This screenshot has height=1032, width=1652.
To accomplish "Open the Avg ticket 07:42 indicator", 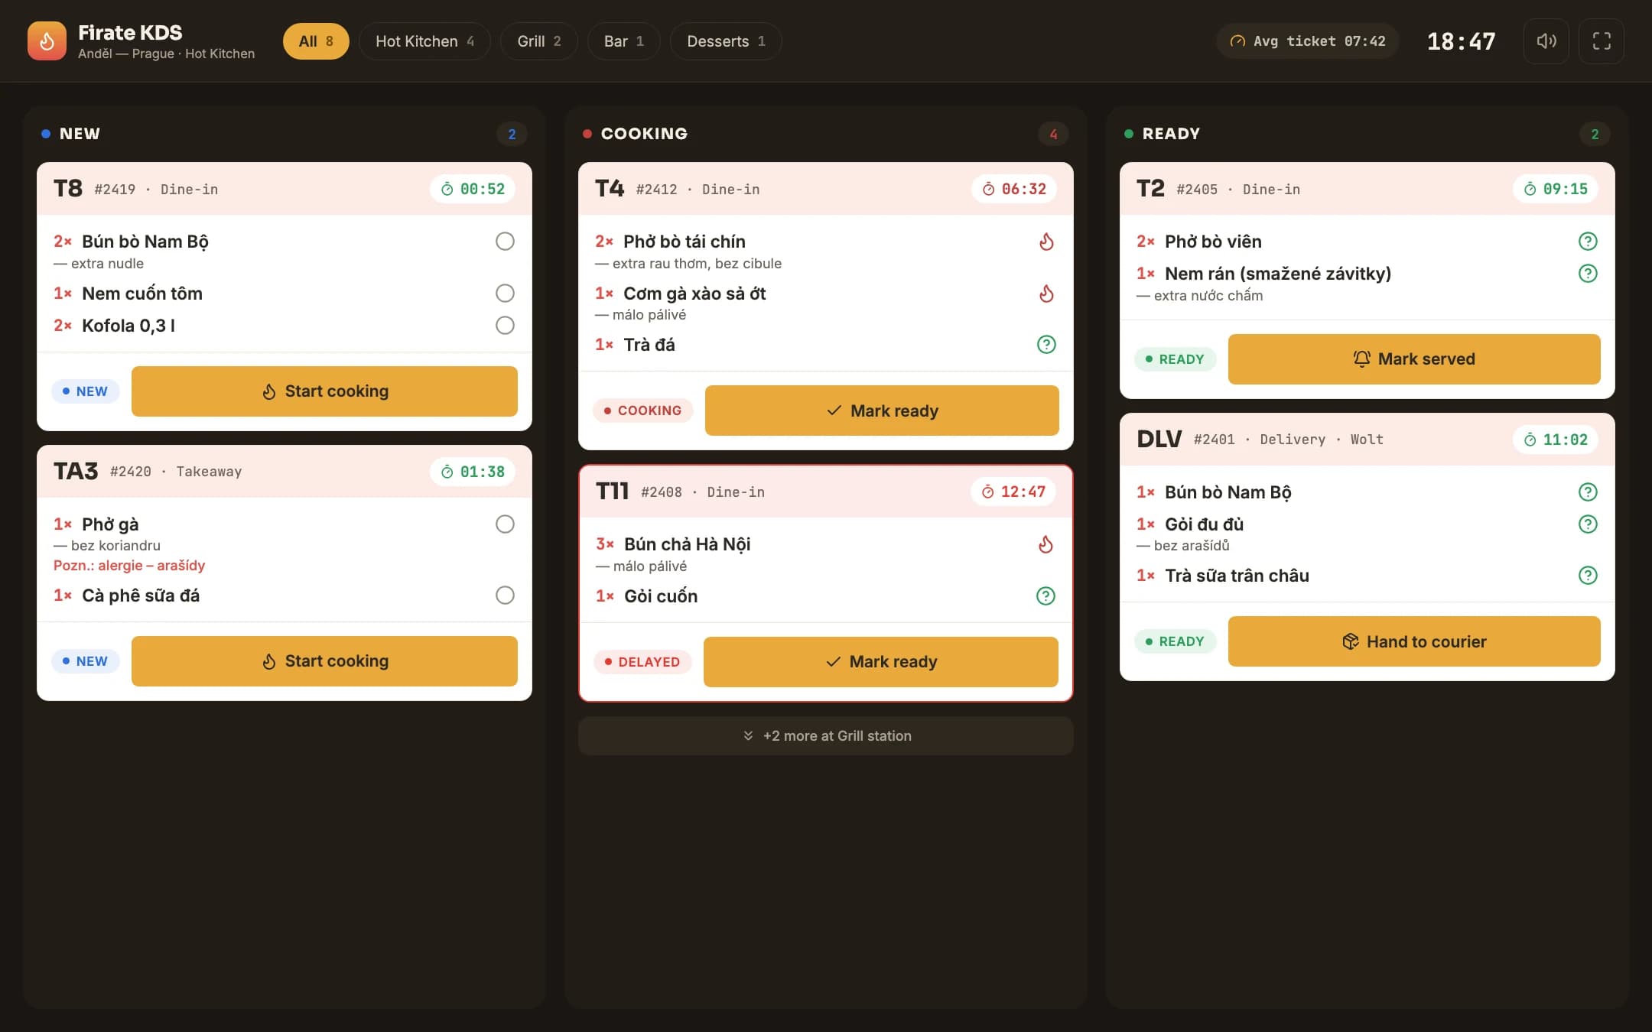I will [x=1307, y=41].
